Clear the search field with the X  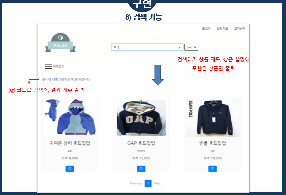tap(179, 47)
